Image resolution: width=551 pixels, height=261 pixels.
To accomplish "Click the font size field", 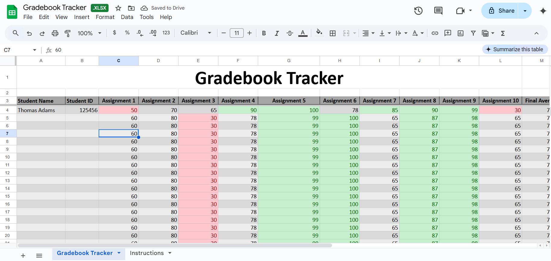I will [x=237, y=33].
